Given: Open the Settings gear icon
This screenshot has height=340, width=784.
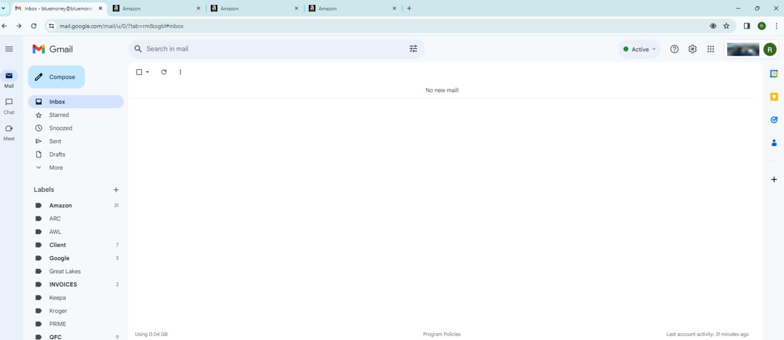Looking at the screenshot, I should pos(692,49).
